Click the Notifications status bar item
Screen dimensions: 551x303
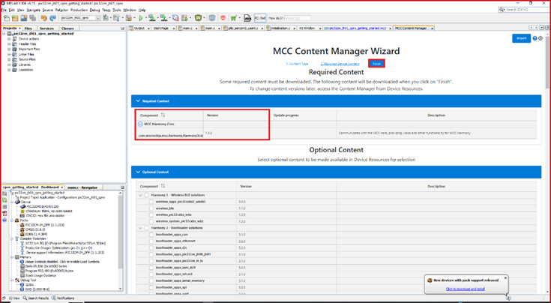tap(64, 298)
